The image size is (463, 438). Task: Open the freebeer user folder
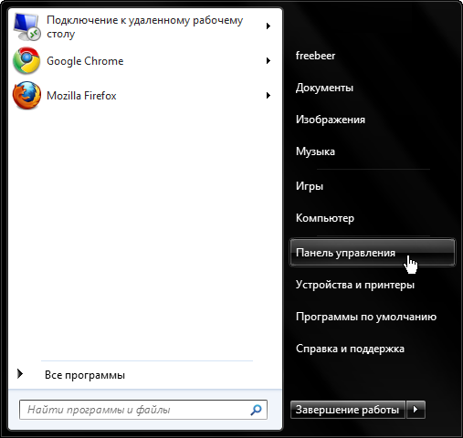click(315, 56)
